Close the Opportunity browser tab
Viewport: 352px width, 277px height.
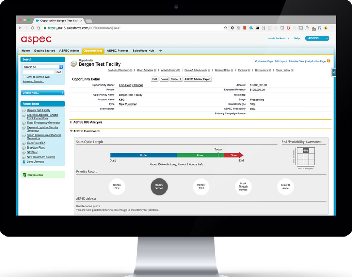tap(81, 21)
